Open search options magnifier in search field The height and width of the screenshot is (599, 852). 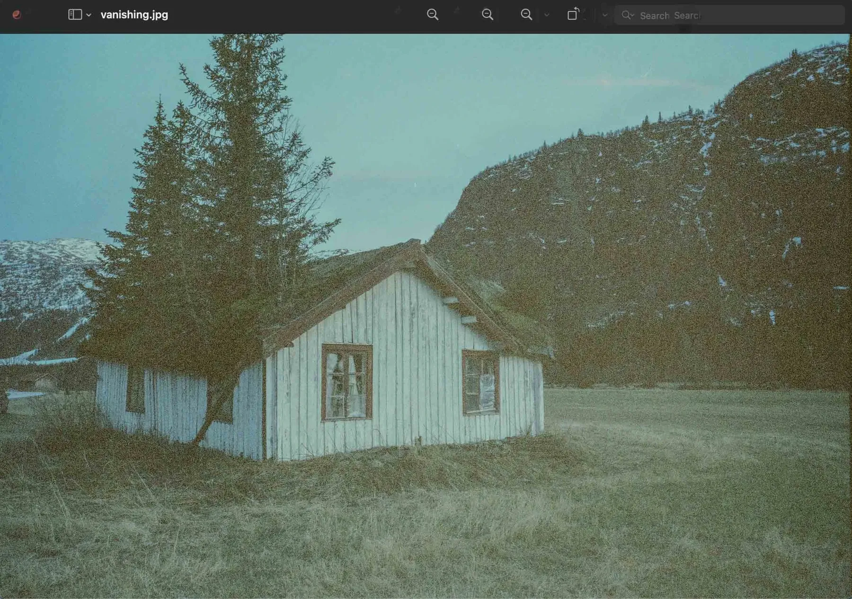(628, 15)
